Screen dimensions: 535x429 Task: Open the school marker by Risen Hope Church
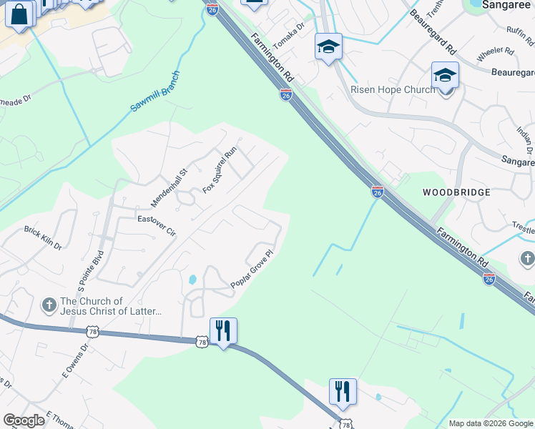click(x=445, y=77)
